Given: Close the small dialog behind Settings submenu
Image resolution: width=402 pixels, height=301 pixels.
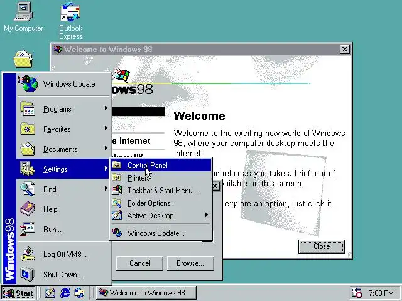Looking at the screenshot, I should (216, 186).
